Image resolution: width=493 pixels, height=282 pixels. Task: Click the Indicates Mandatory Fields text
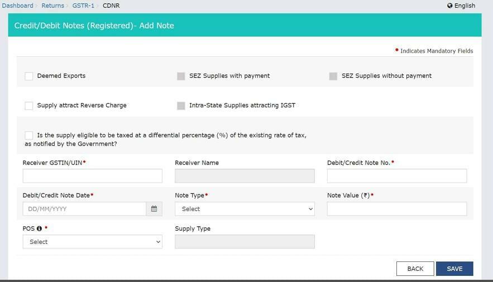click(x=437, y=51)
